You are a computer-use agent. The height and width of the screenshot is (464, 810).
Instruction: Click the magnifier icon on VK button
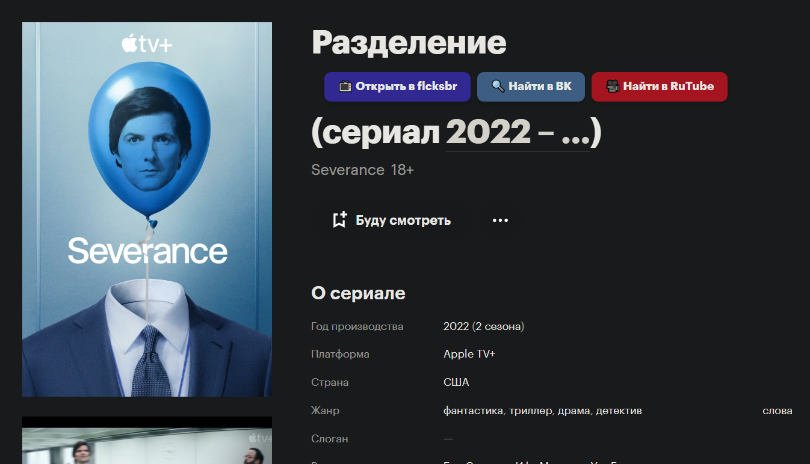point(498,87)
